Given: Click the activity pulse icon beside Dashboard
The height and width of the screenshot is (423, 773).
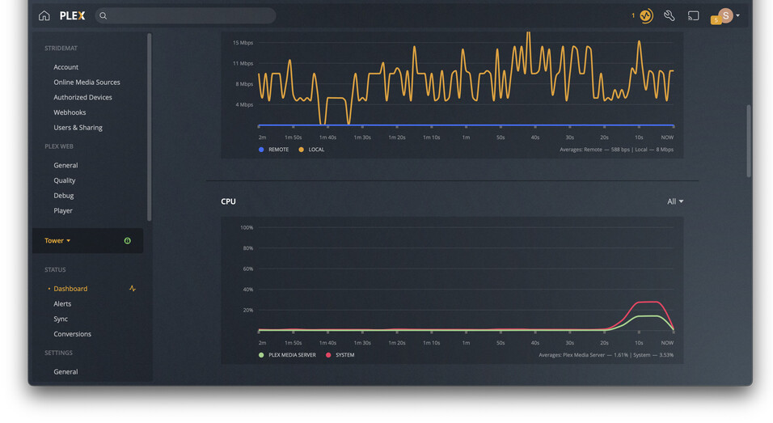Looking at the screenshot, I should [x=132, y=289].
